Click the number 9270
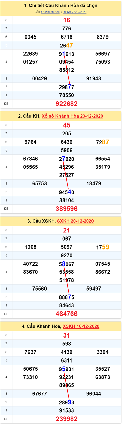The image size is (122, 424). pos(67,256)
